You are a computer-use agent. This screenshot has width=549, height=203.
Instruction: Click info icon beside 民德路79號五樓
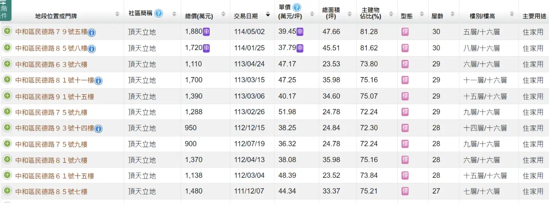point(91,33)
